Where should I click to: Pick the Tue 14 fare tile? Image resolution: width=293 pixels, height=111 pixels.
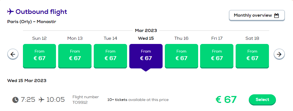point(110,56)
